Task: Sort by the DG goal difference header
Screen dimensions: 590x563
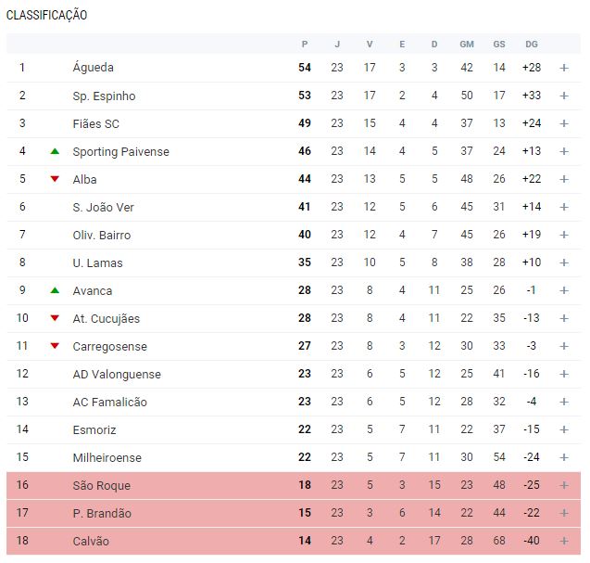Action: click(531, 44)
